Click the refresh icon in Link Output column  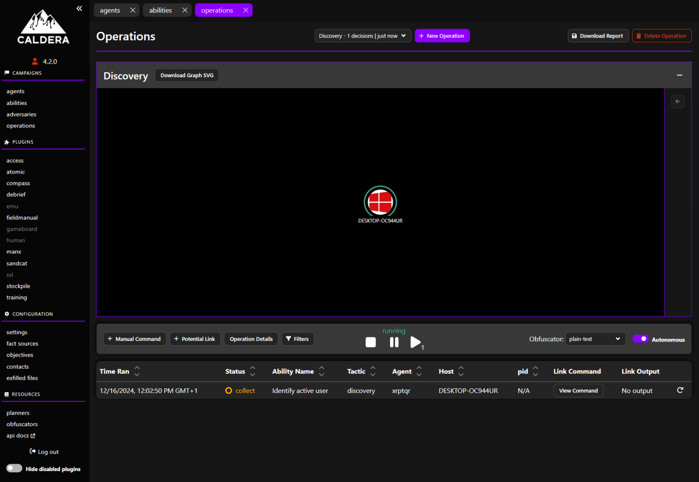tap(680, 390)
